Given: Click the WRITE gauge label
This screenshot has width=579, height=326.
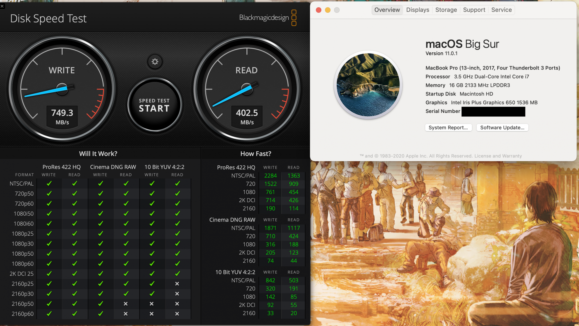Looking at the screenshot, I should click(x=62, y=70).
